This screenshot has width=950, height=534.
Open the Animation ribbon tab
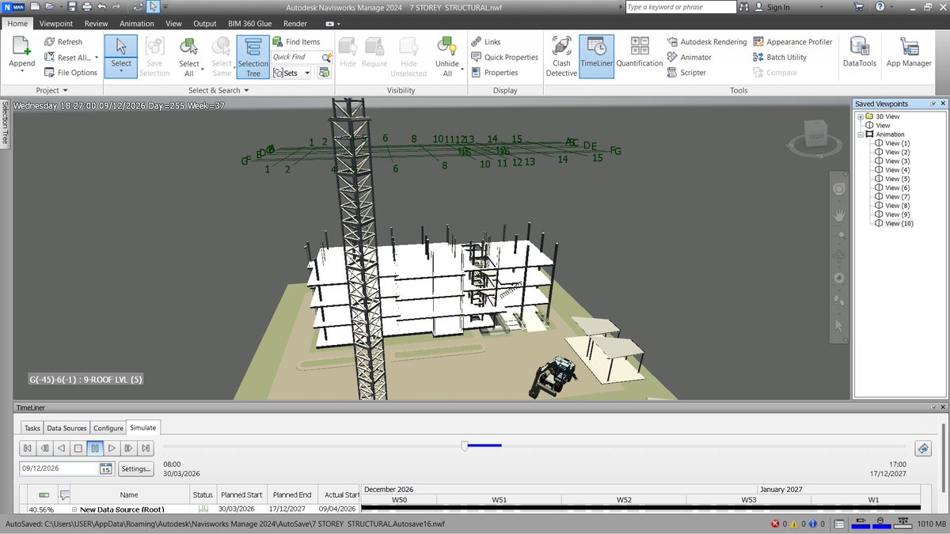click(x=137, y=24)
